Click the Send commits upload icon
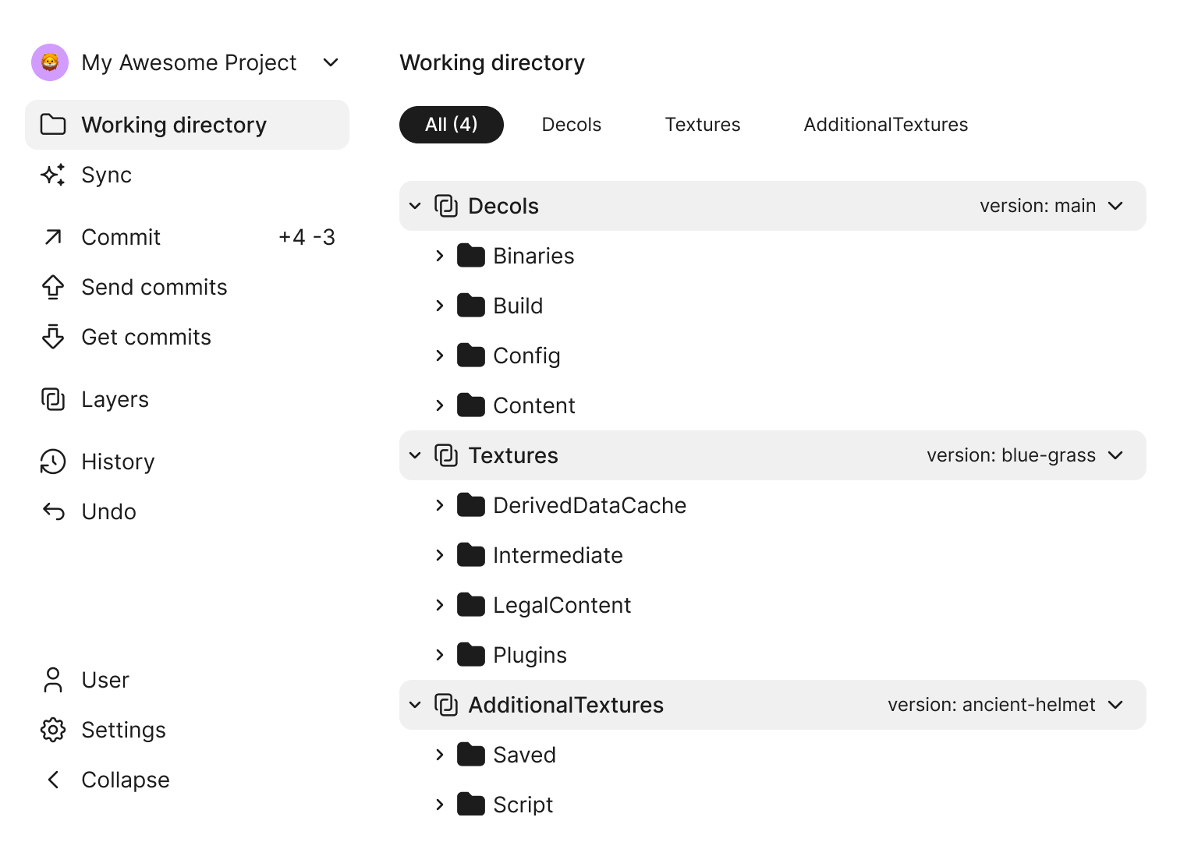Screen dimensions: 1198x842 click(52, 287)
